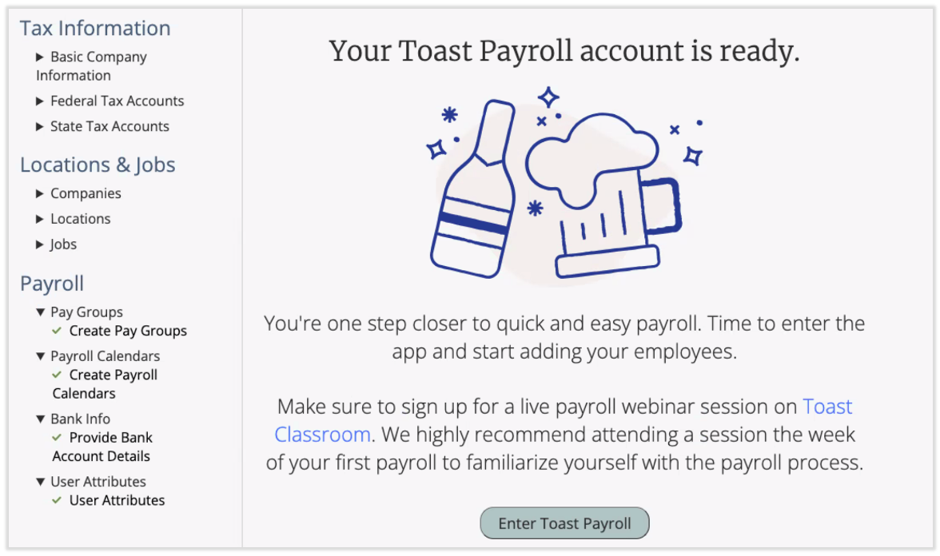Expand the Companies item
The image size is (940, 556).
[x=39, y=193]
